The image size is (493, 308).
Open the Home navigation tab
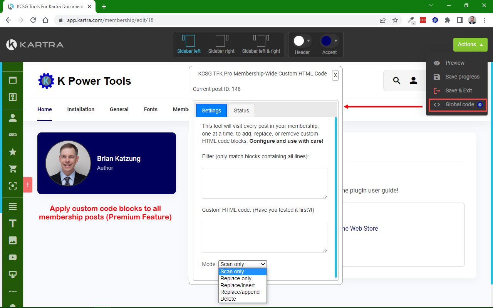[45, 109]
